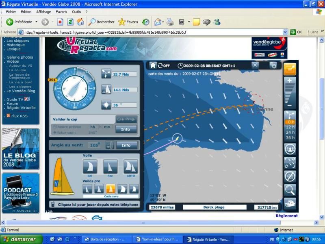Click Info button under Valider le cap

(x=126, y=129)
